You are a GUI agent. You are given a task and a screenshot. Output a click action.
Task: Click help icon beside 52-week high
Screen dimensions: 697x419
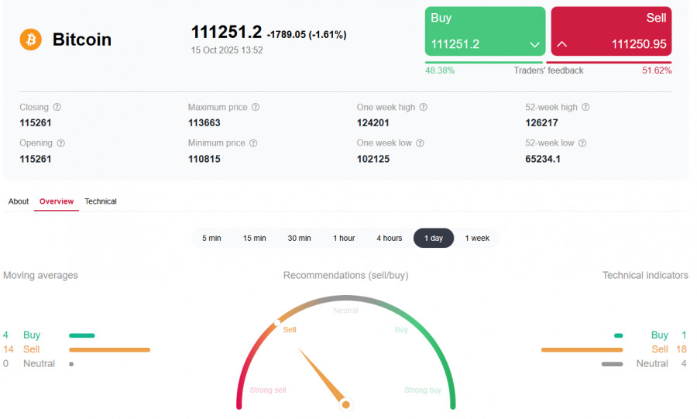585,108
